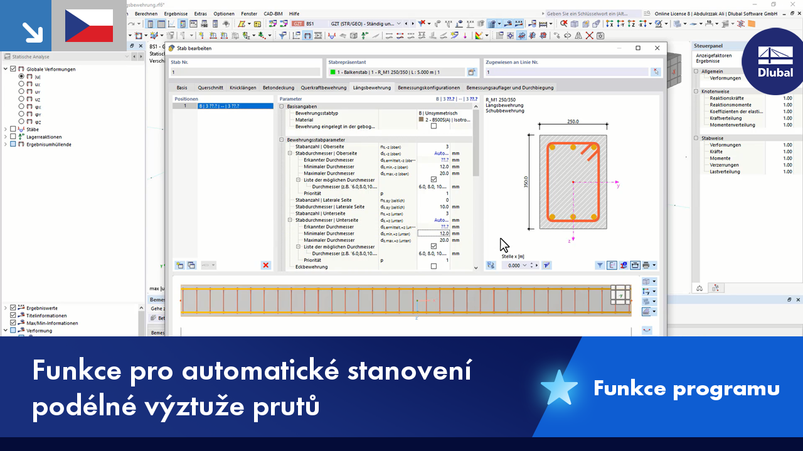Click the filter icon below the section view
The width and height of the screenshot is (803, 451).
pos(600,266)
